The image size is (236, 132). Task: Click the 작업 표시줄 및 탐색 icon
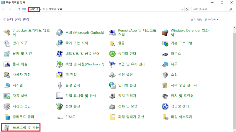(60, 96)
